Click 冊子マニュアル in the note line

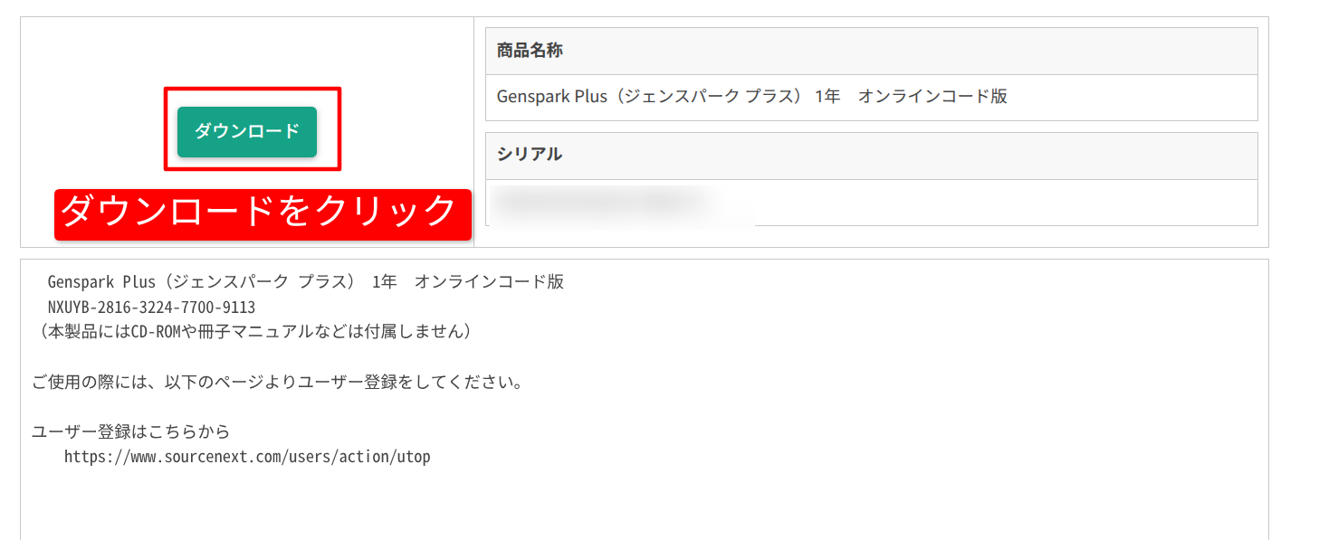point(256,332)
